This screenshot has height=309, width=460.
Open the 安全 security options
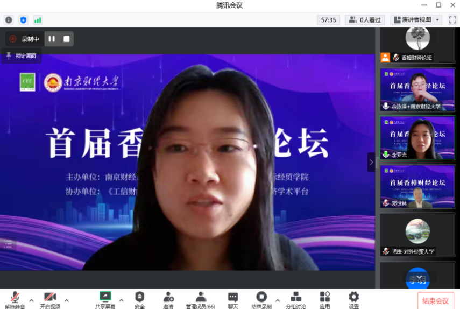(139, 300)
